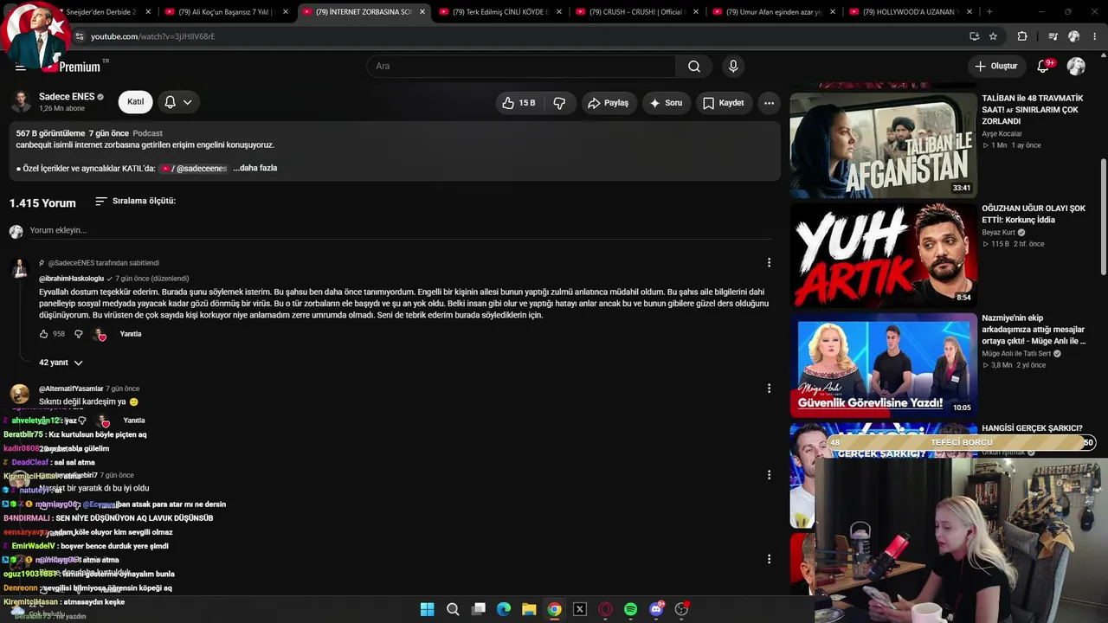
Task: Open the Chrome extensions puzzle icon
Action: [1022, 36]
